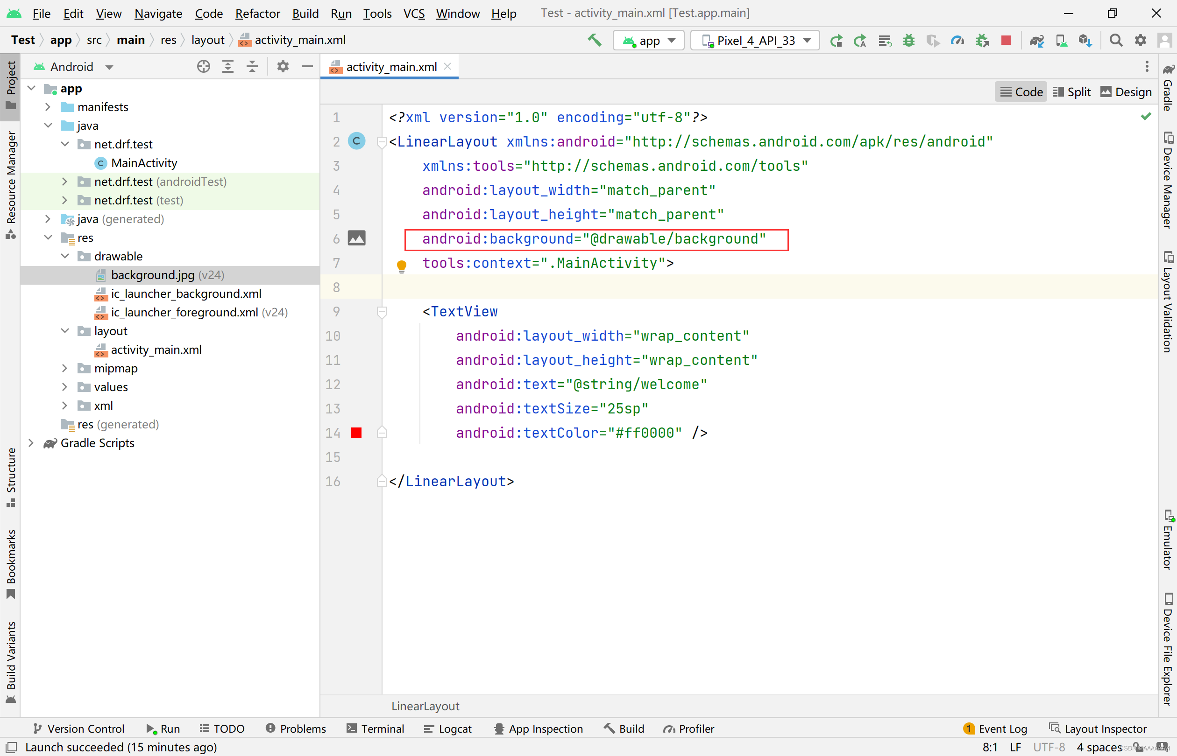Click the red color swatch on line 14
The width and height of the screenshot is (1177, 756).
click(x=356, y=433)
